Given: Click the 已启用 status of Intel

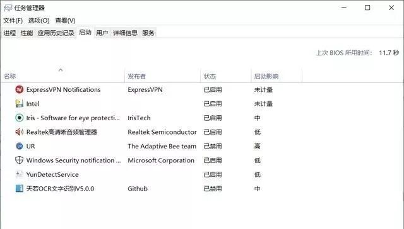Looking at the screenshot, I should tap(213, 104).
